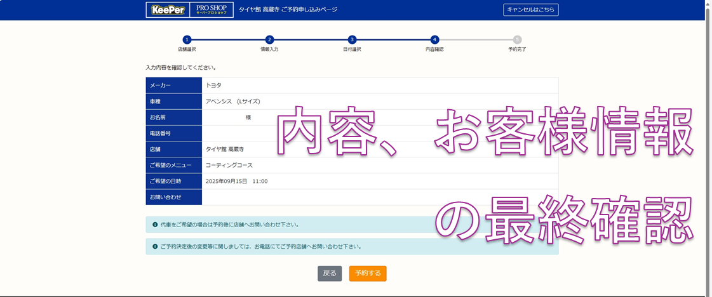Click the KeePer logo in the header

(x=167, y=10)
